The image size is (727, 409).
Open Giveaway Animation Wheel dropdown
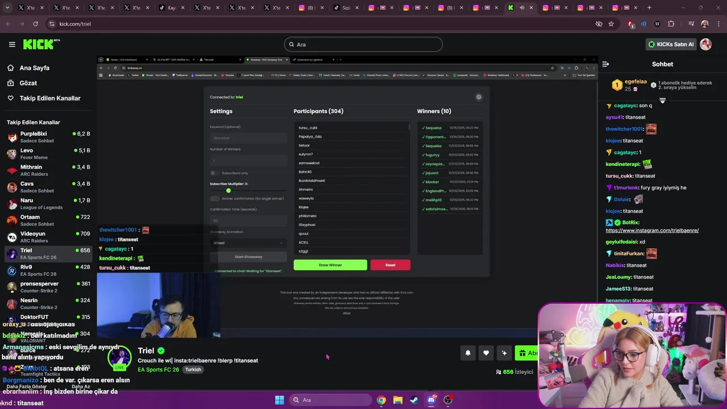point(248,243)
